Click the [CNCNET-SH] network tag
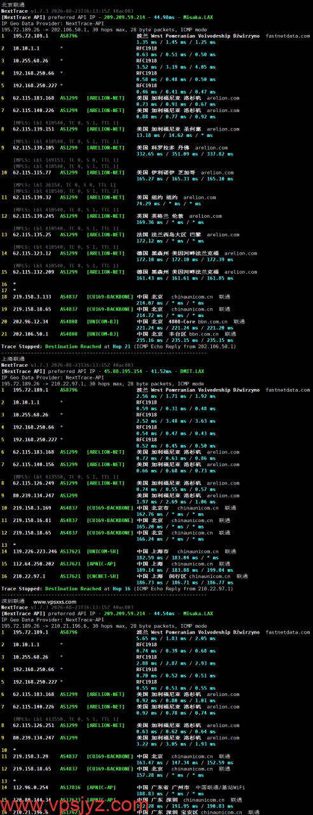This screenshot has width=313, height=815. pyautogui.click(x=104, y=576)
